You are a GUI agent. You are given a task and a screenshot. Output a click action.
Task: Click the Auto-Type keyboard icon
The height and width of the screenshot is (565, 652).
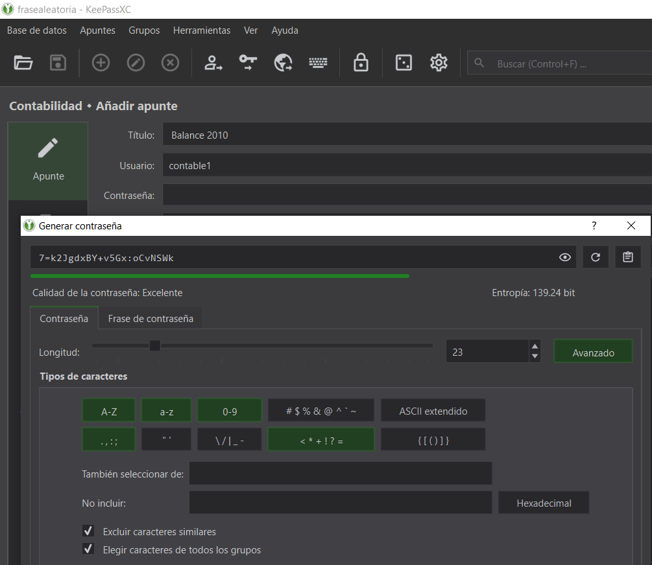point(318,63)
